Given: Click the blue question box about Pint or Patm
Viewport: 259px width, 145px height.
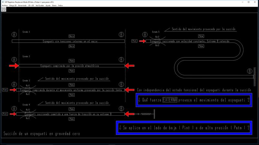Looking at the screenshot, I should [184, 128].
